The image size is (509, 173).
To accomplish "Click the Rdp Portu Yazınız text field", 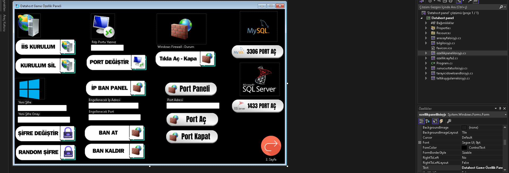I will coord(107,48).
